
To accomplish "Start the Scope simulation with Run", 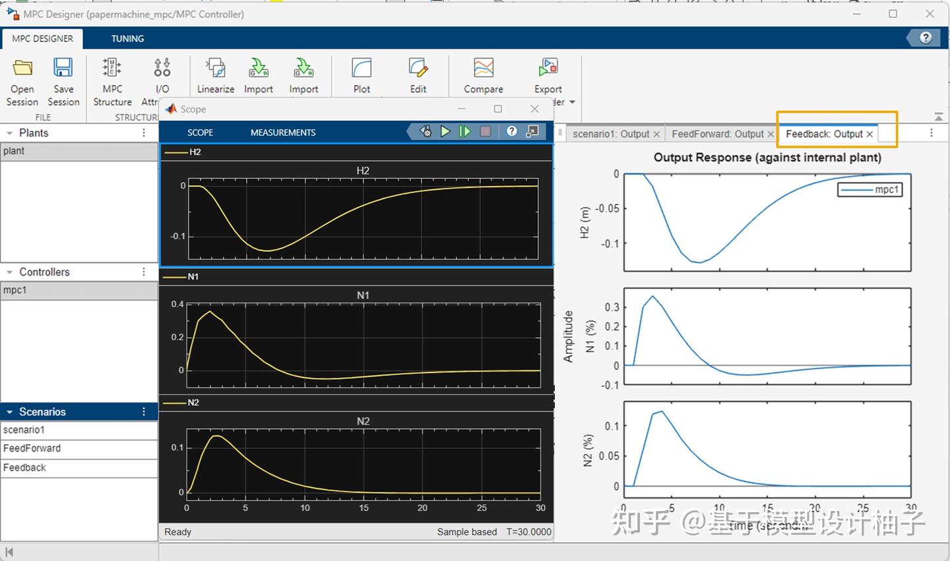I will click(445, 131).
